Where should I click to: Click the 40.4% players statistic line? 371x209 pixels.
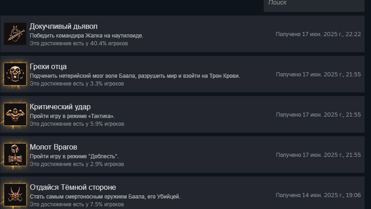point(78,43)
